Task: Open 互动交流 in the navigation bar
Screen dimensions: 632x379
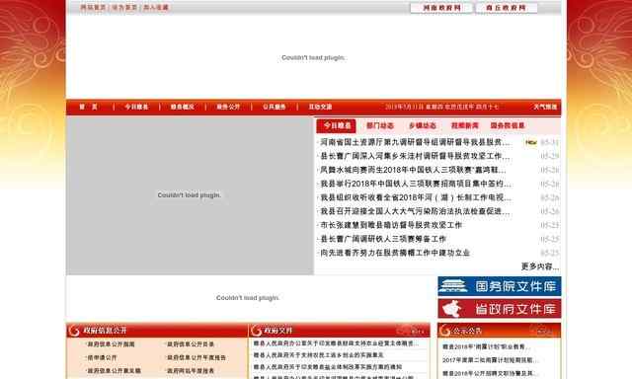Action: click(x=320, y=107)
